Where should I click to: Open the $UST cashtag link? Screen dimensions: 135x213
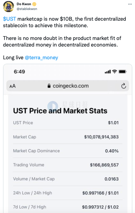click(10, 19)
